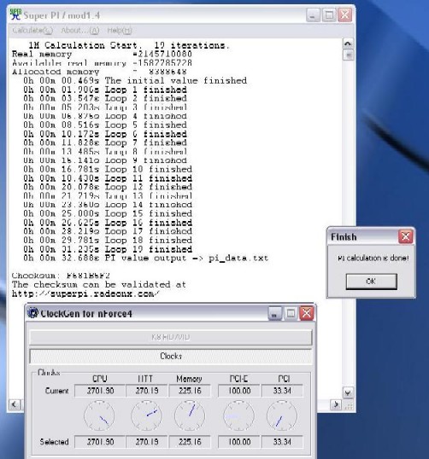429x459 pixels.
Task: Click the Selected PCI-E value 100.00
Action: (x=239, y=442)
